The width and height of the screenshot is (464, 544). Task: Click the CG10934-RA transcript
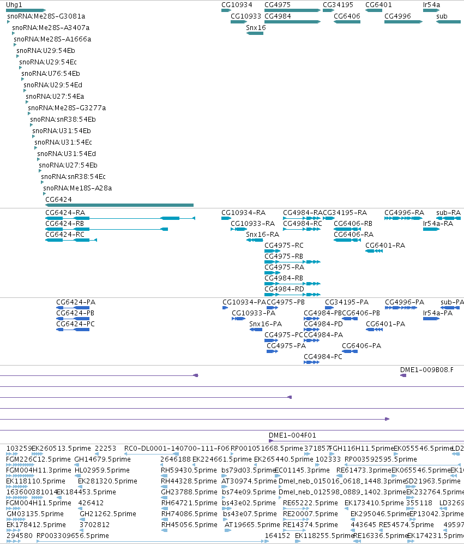click(x=226, y=218)
